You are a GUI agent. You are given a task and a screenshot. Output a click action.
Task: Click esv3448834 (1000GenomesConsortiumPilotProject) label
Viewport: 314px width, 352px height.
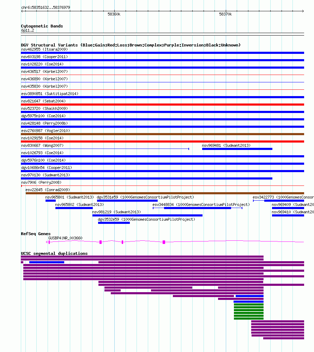click(201, 205)
